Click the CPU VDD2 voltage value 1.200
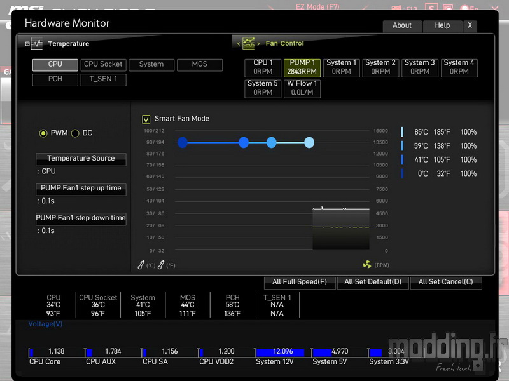 pyautogui.click(x=227, y=352)
